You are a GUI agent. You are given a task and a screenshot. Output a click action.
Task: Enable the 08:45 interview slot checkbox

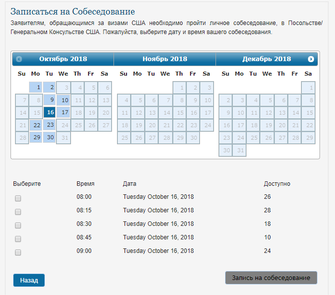point(18,239)
